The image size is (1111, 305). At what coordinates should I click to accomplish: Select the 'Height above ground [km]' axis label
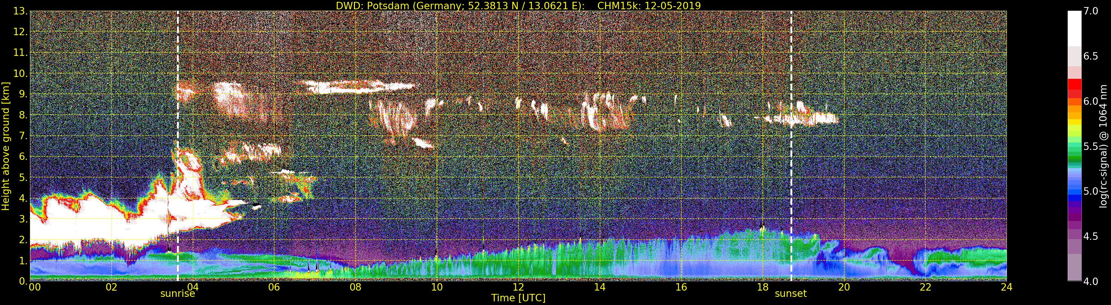pyautogui.click(x=6, y=146)
